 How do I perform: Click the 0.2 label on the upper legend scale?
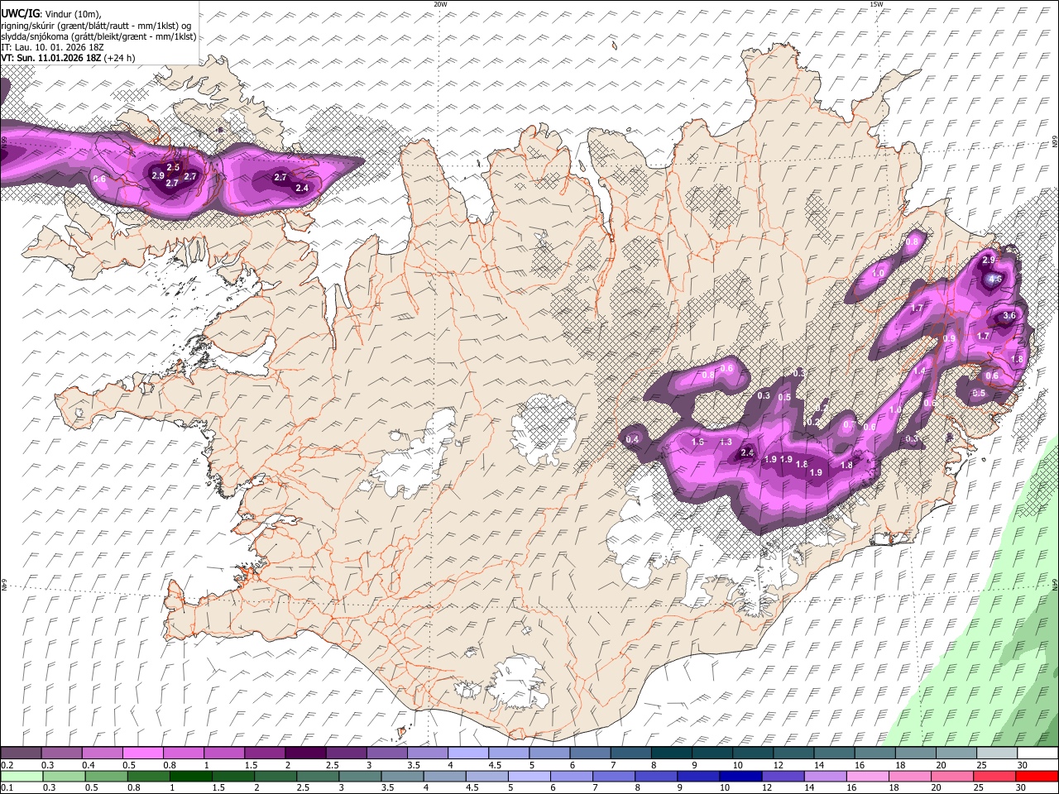pos(6,765)
